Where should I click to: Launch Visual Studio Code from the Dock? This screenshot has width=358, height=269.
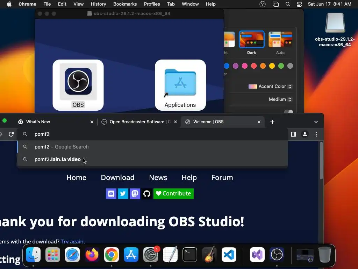[229, 255]
